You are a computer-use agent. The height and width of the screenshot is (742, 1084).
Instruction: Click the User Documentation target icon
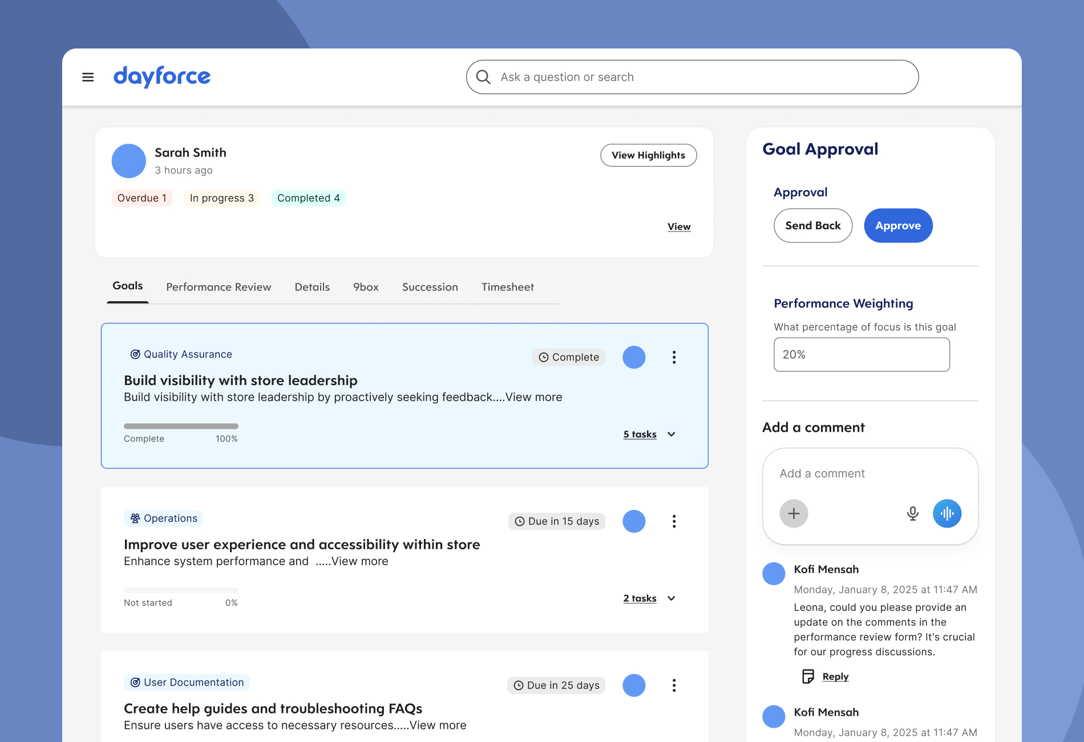[x=135, y=682]
